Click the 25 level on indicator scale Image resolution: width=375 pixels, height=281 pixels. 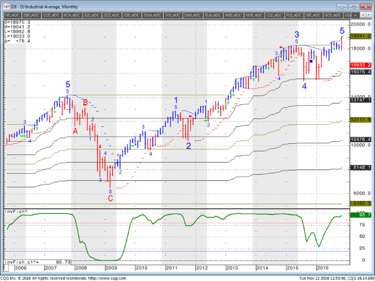point(362,248)
